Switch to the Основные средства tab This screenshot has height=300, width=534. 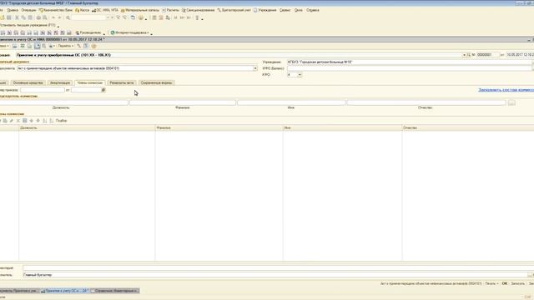[x=28, y=83]
